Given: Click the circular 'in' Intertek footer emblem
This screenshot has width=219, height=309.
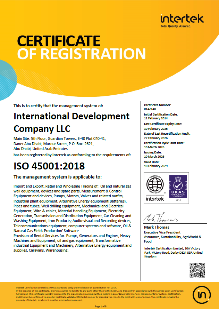Looking at the screenshot, I should 202,295.
